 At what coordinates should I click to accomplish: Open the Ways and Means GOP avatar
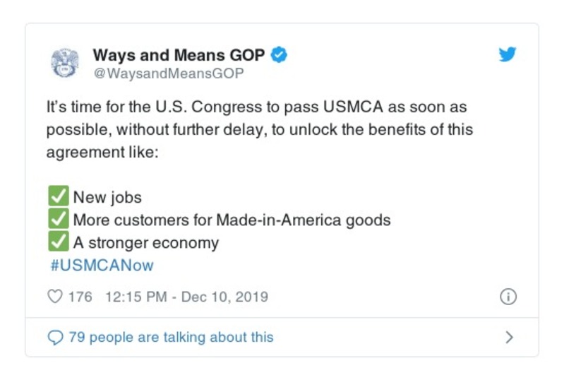click(x=65, y=62)
